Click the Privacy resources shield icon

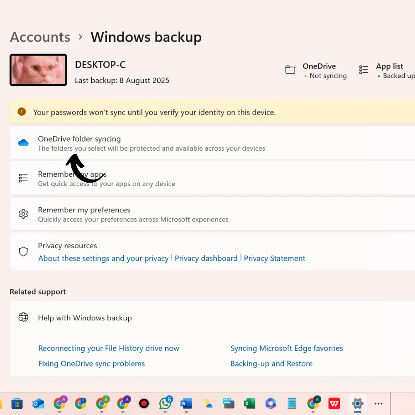coord(23,251)
